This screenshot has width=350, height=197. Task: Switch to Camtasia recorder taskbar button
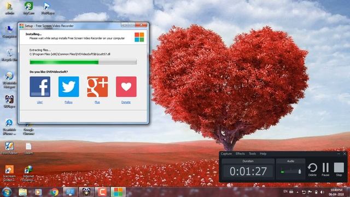click(102, 192)
